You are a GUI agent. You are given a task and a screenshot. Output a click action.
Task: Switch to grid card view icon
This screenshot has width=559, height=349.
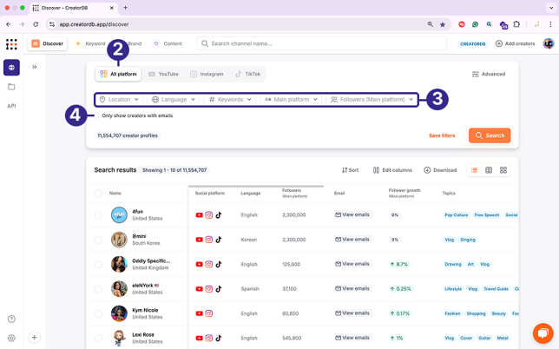point(503,170)
